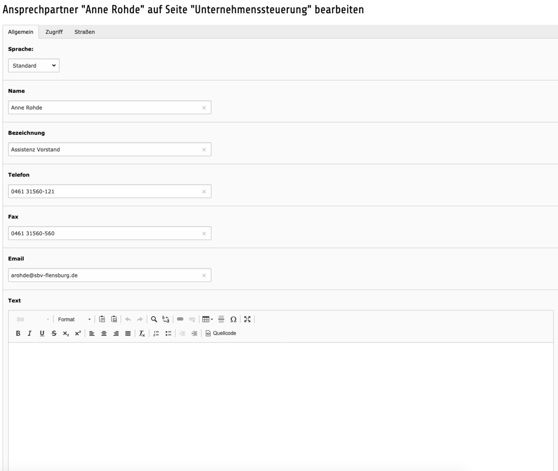Insert a link with the chain icon
This screenshot has width=558, height=471.
[x=180, y=319]
